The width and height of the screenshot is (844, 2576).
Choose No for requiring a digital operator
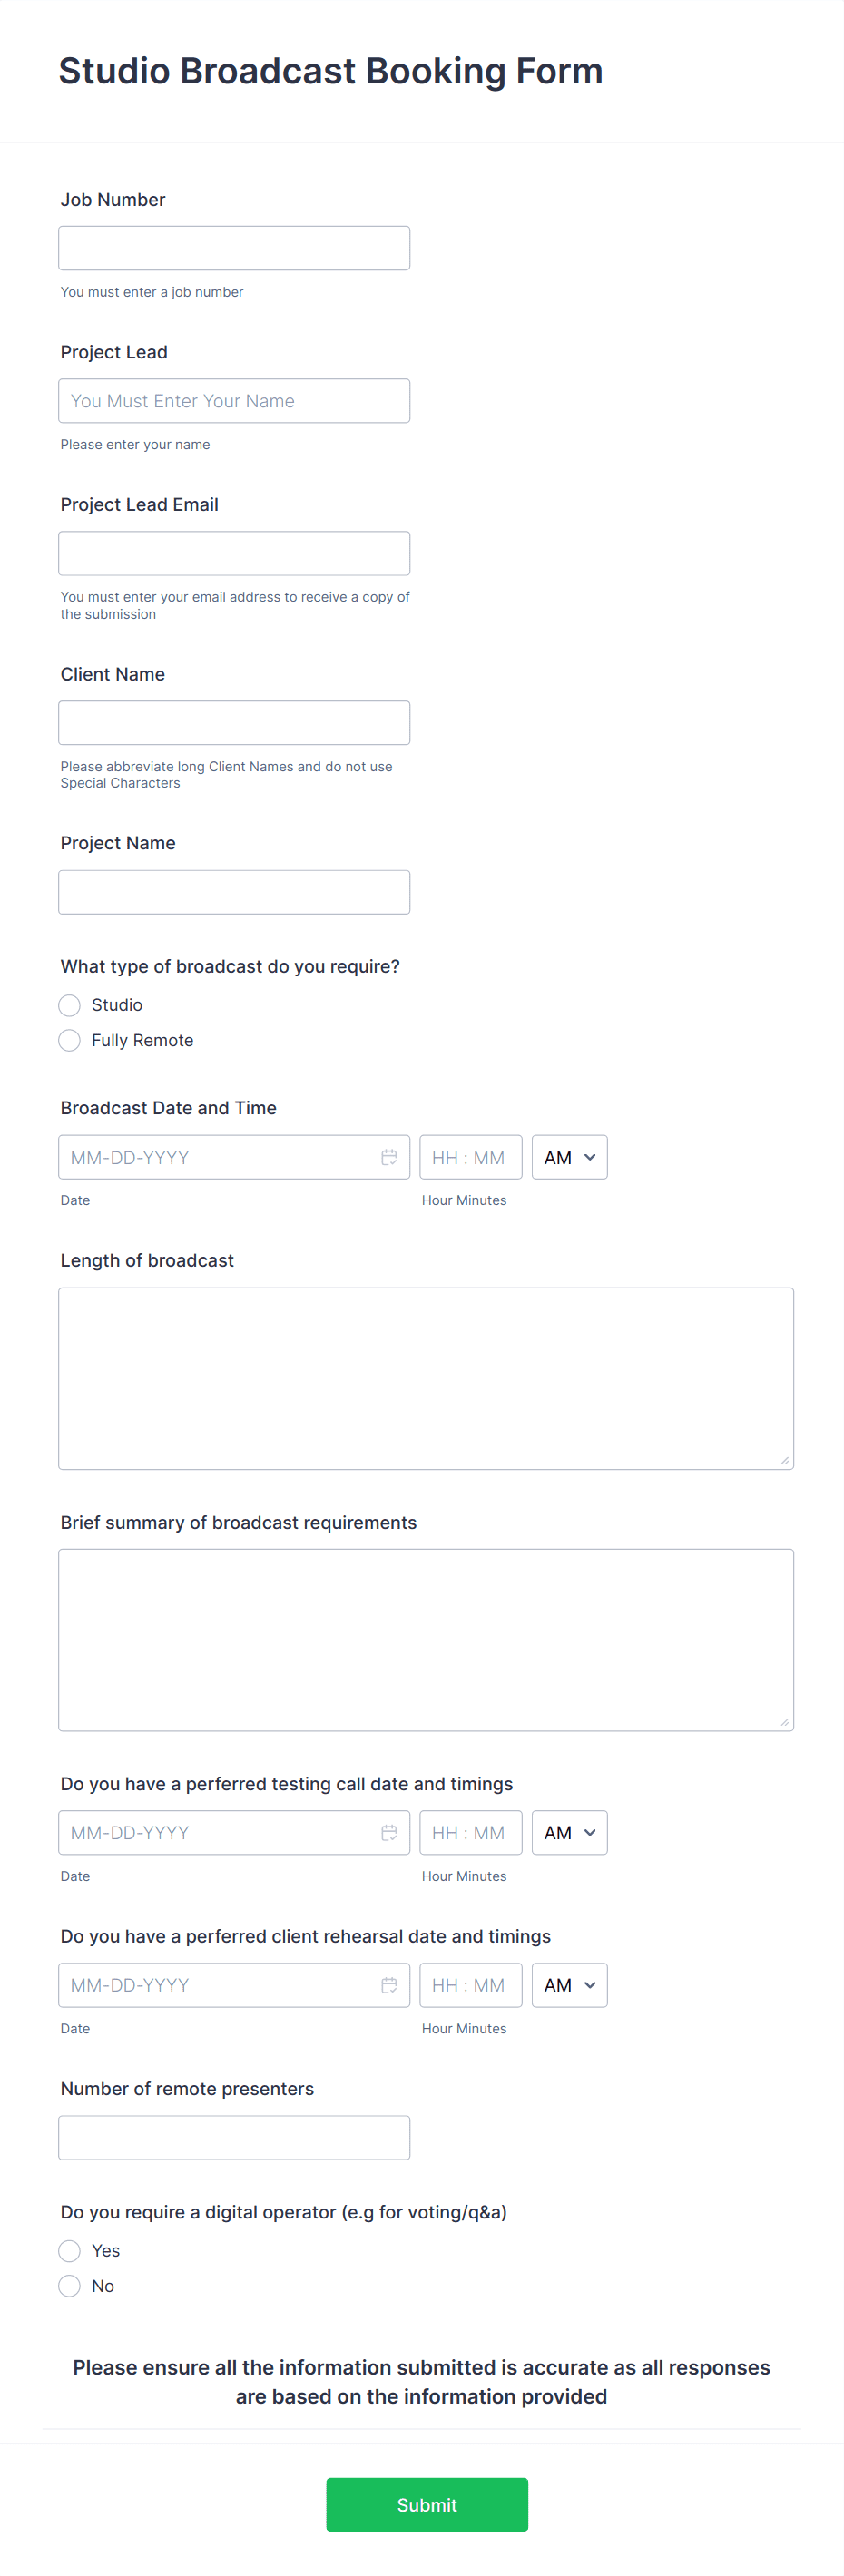[69, 2285]
